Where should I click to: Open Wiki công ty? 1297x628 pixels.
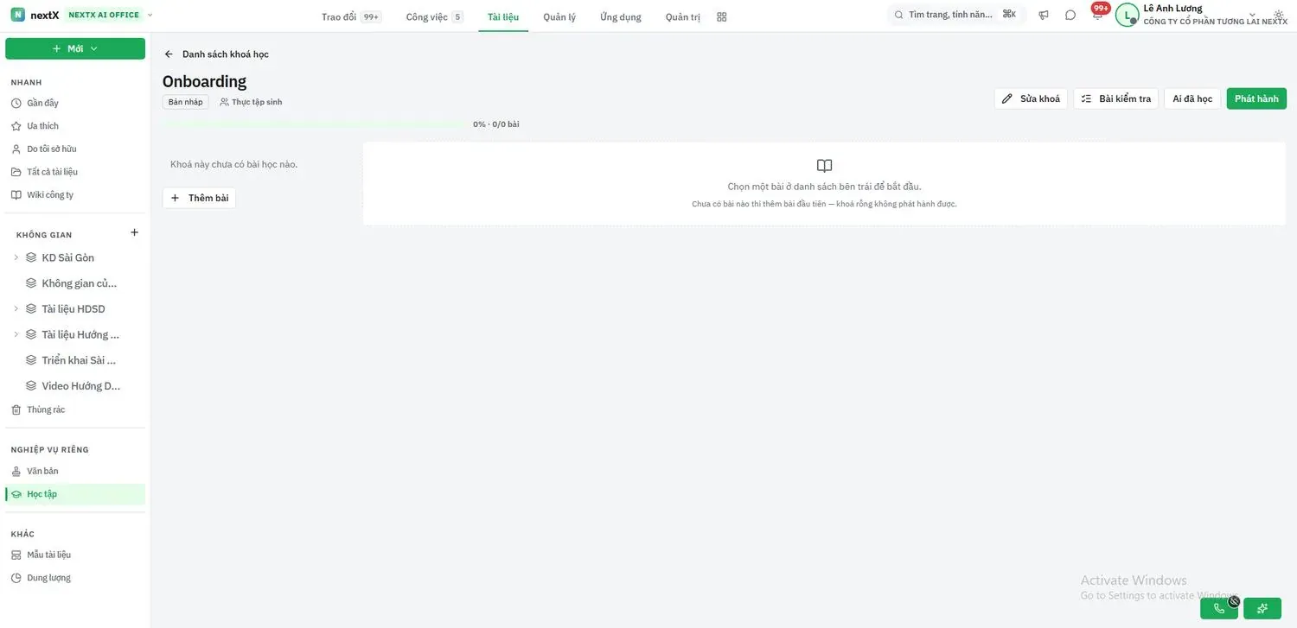(75, 194)
